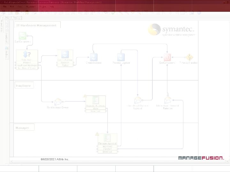Open the View menu

[20, 7]
